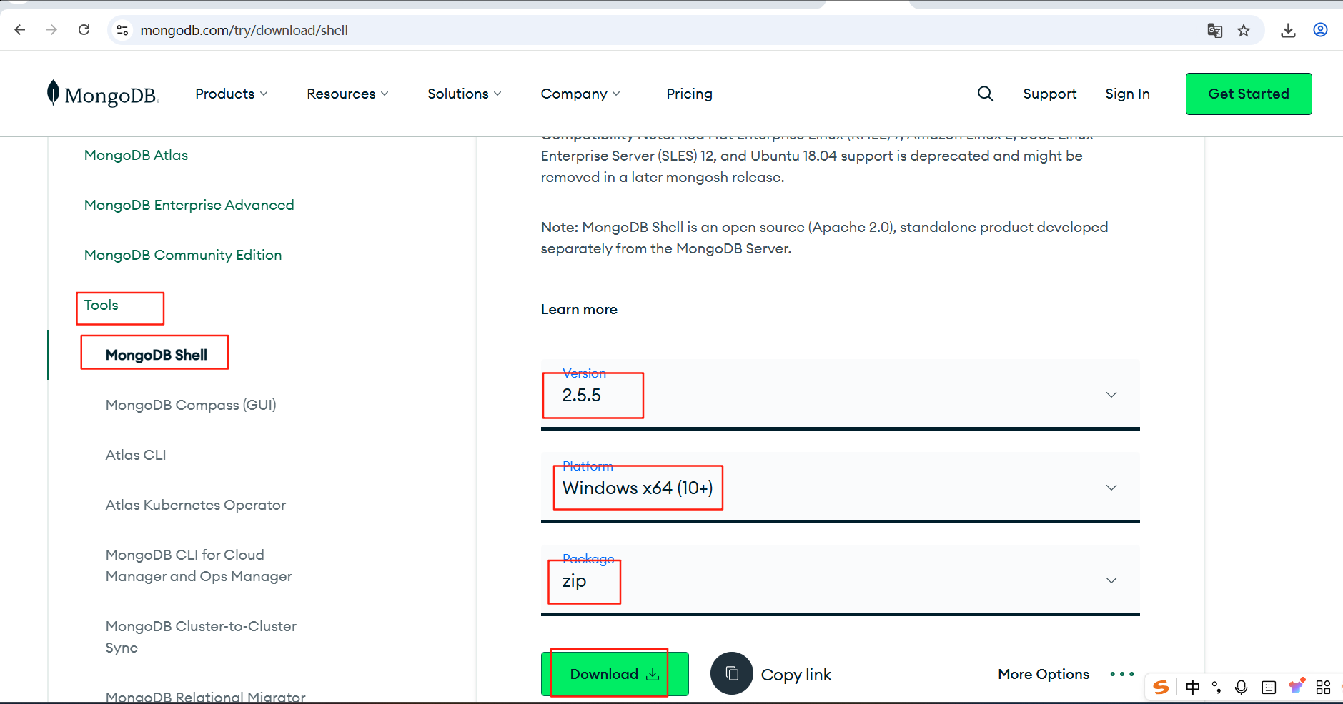Expand the Company menu

click(x=580, y=94)
